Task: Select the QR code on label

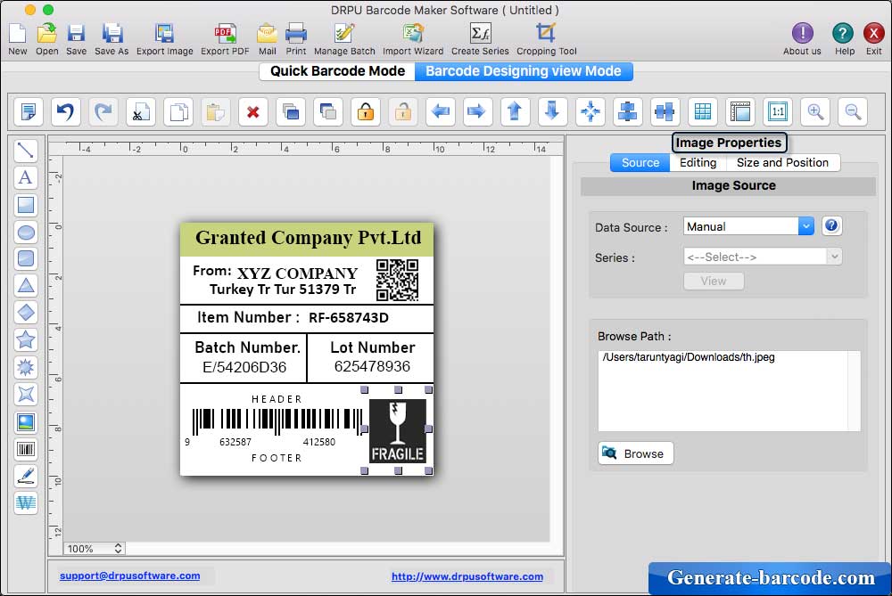Action: tap(397, 280)
